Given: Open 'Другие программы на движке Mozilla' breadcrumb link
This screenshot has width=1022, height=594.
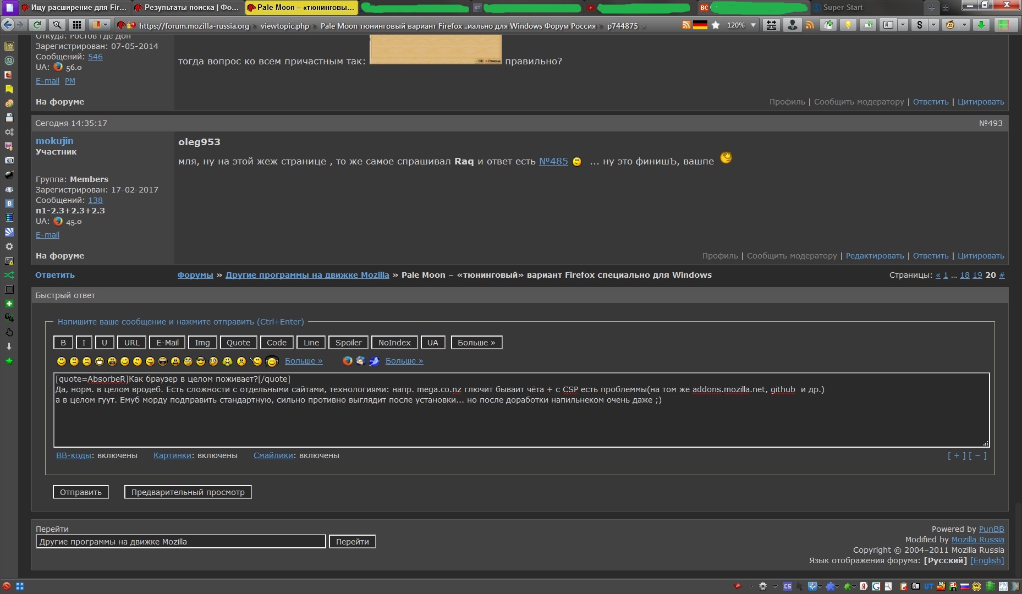Looking at the screenshot, I should [307, 275].
